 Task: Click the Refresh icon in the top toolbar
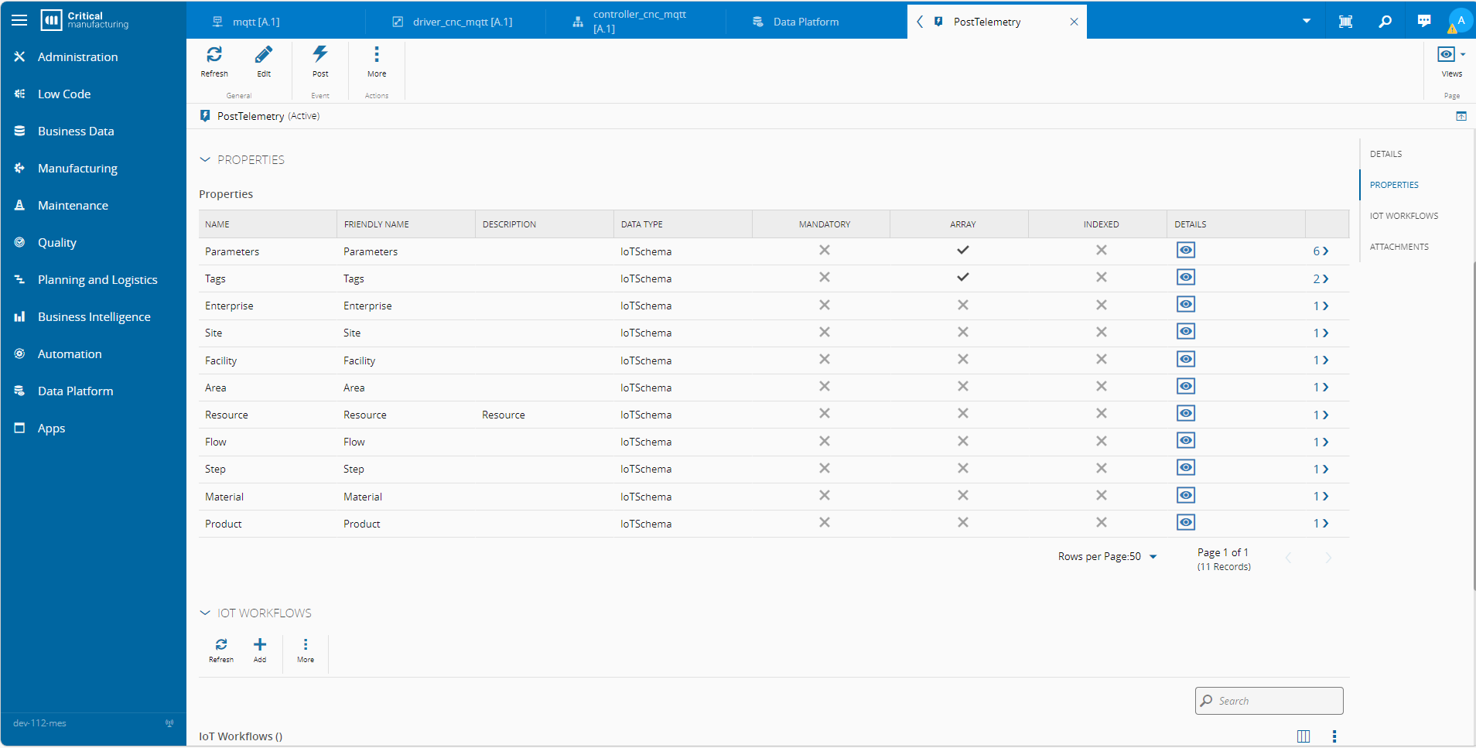pos(214,55)
